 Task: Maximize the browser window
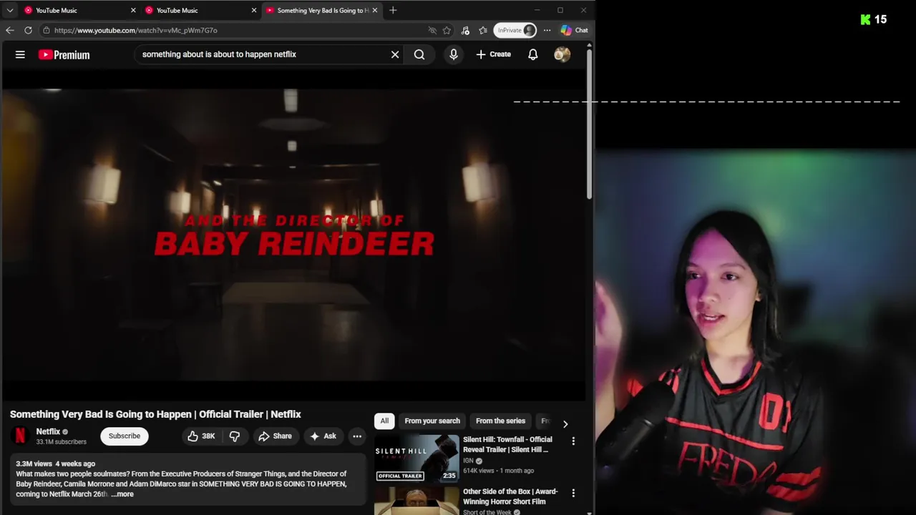[x=560, y=10]
